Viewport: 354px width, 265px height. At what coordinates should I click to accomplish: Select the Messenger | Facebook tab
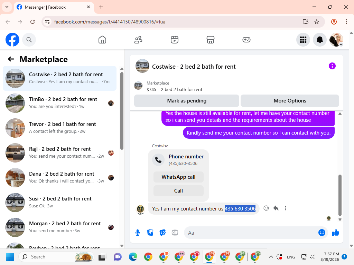point(54,7)
